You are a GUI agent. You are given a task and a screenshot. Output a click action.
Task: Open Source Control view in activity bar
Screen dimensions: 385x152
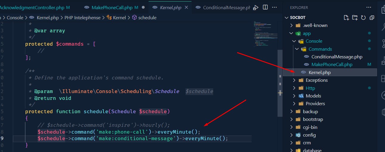[x=383, y=44]
